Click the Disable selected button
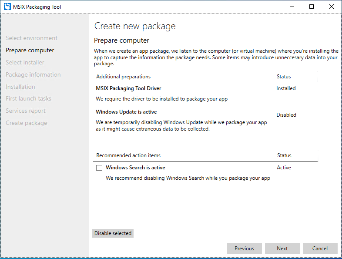 (113, 233)
